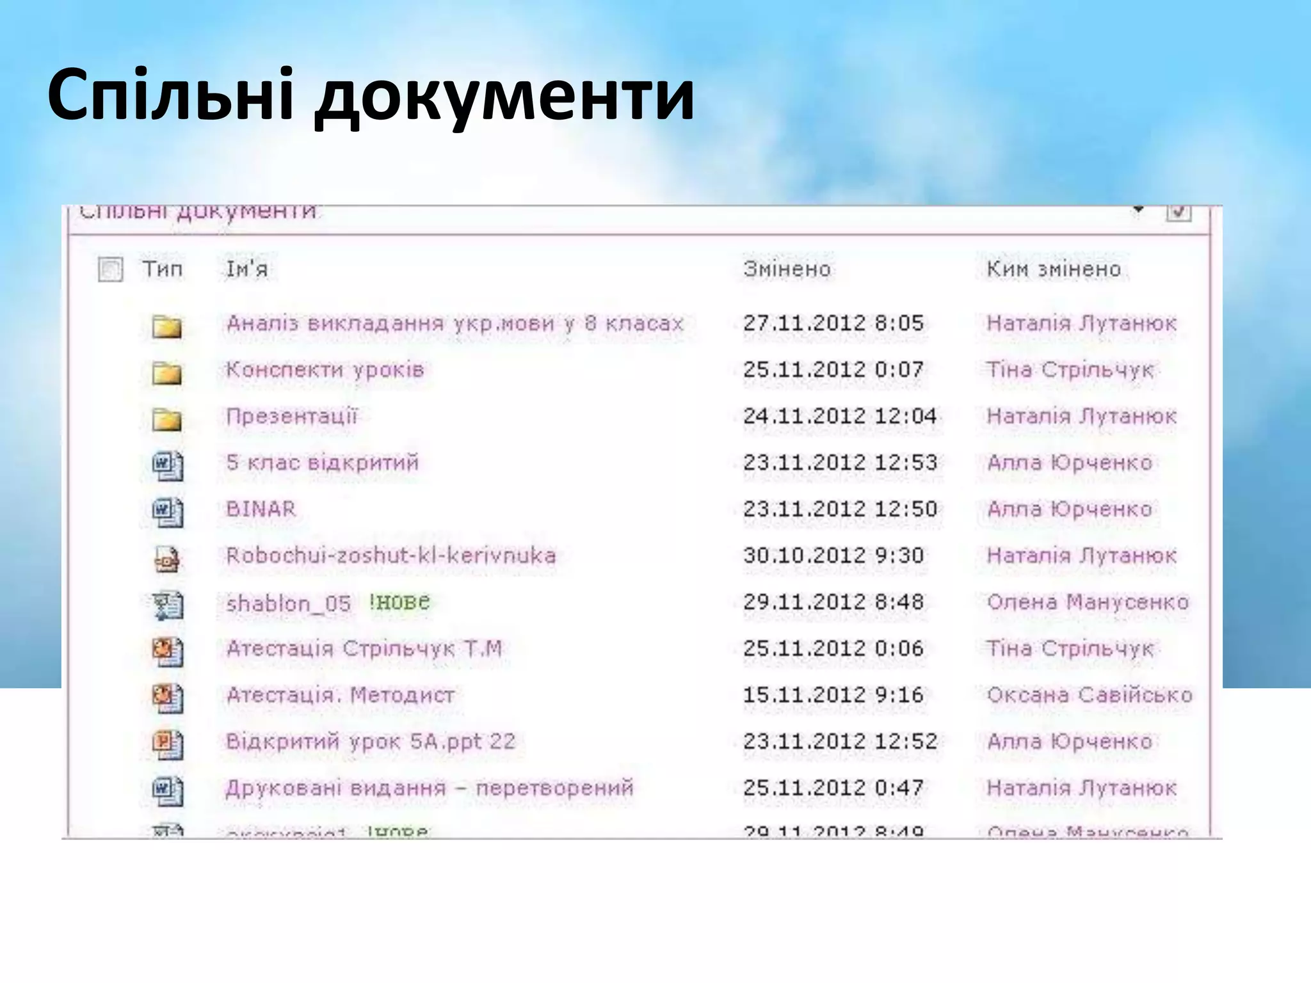Select date 23.11.2012 12:52

click(840, 742)
